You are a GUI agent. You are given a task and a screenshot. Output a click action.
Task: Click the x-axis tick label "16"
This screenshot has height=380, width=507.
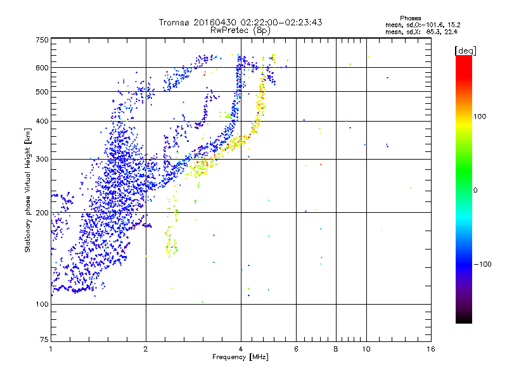(431, 349)
